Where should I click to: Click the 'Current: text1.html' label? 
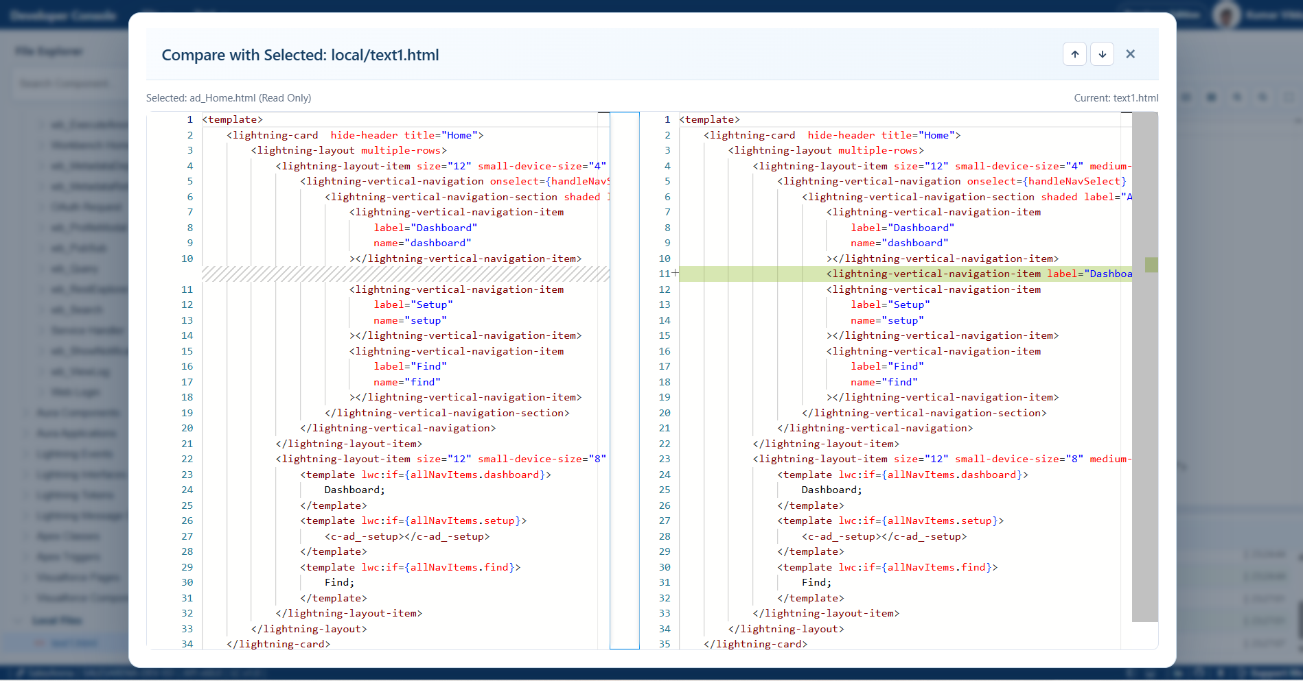(1116, 98)
